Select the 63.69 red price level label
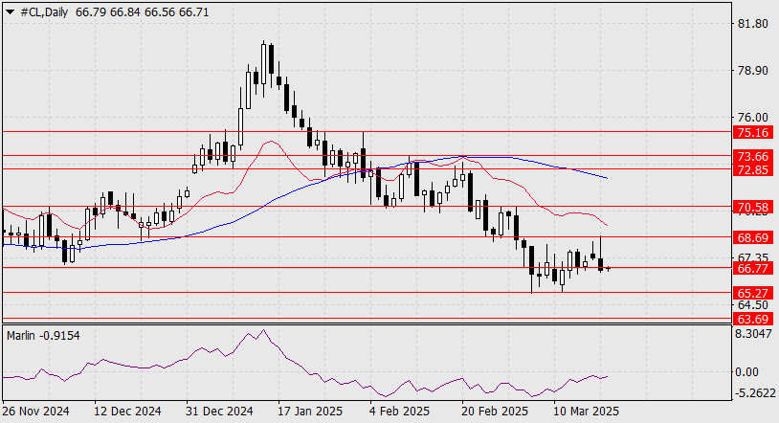Image resolution: width=779 pixels, height=423 pixels. pyautogui.click(x=752, y=319)
